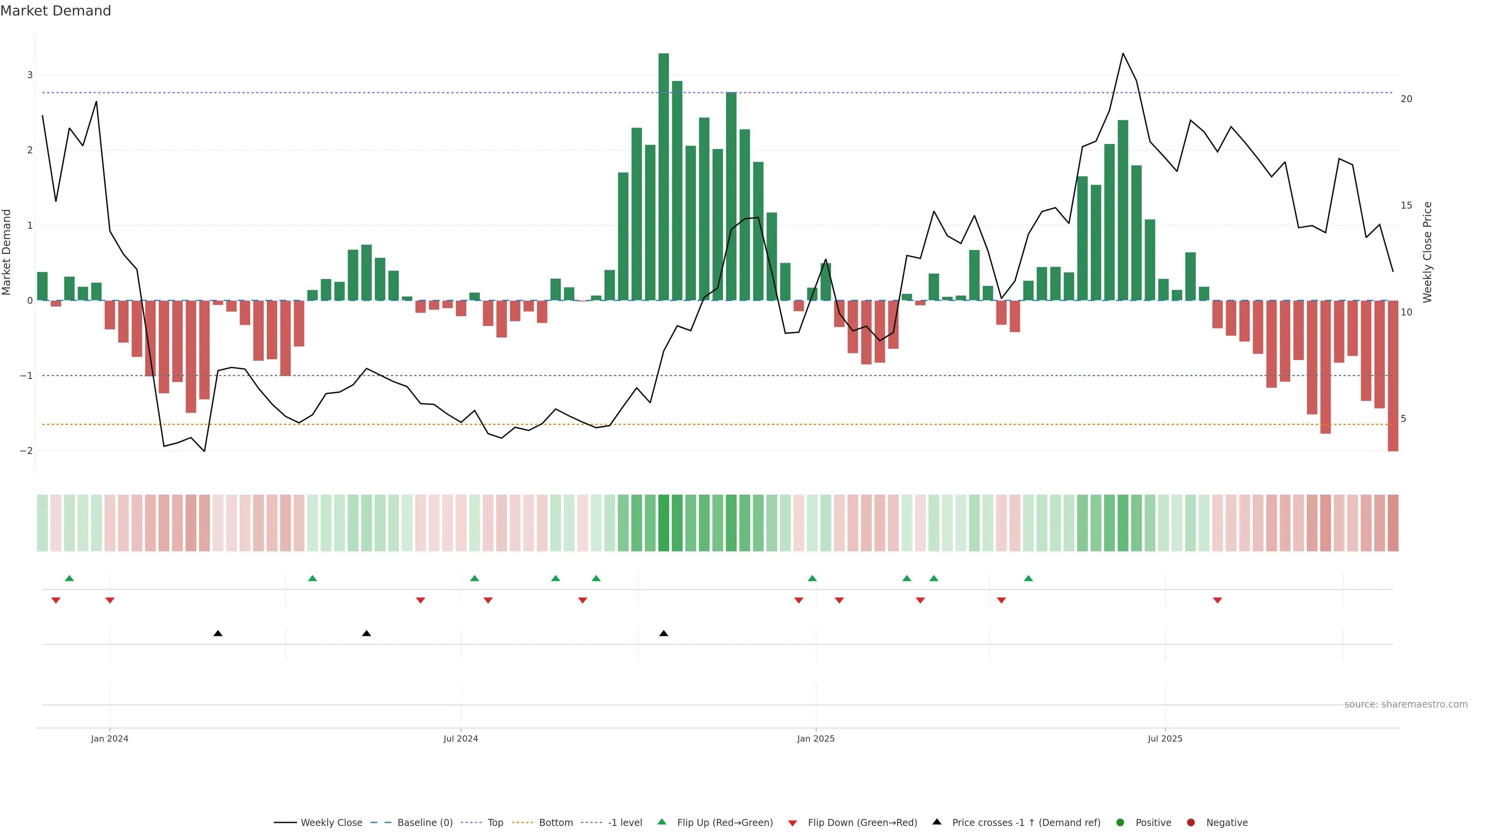Click the Weekly Close Price axis title
This screenshot has width=1487, height=836.
tap(1427, 252)
